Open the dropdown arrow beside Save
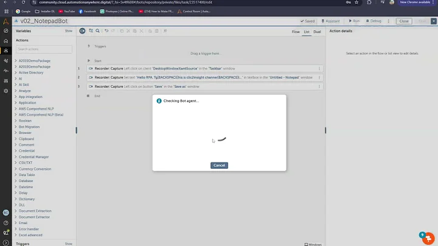 click(x=434, y=21)
